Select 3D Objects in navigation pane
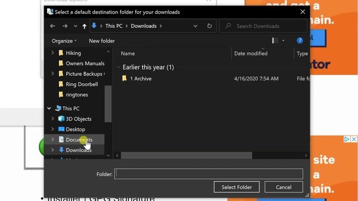Screen dimensions: 358x201 (x=78, y=119)
